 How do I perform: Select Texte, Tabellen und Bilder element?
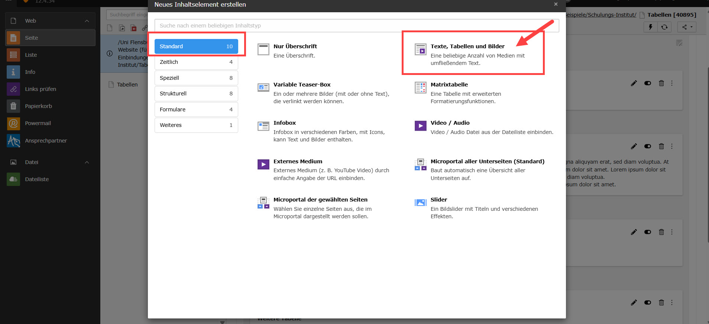pyautogui.click(x=467, y=46)
